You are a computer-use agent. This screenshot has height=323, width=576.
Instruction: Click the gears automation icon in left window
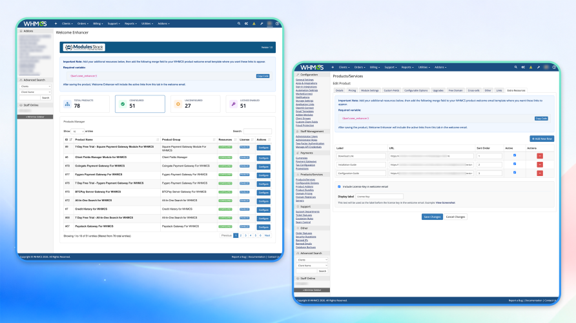247,23
